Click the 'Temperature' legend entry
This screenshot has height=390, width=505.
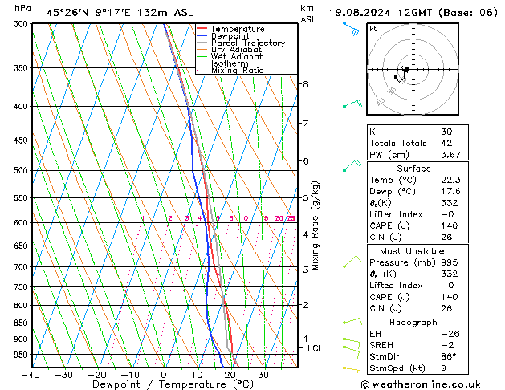pos(238,29)
